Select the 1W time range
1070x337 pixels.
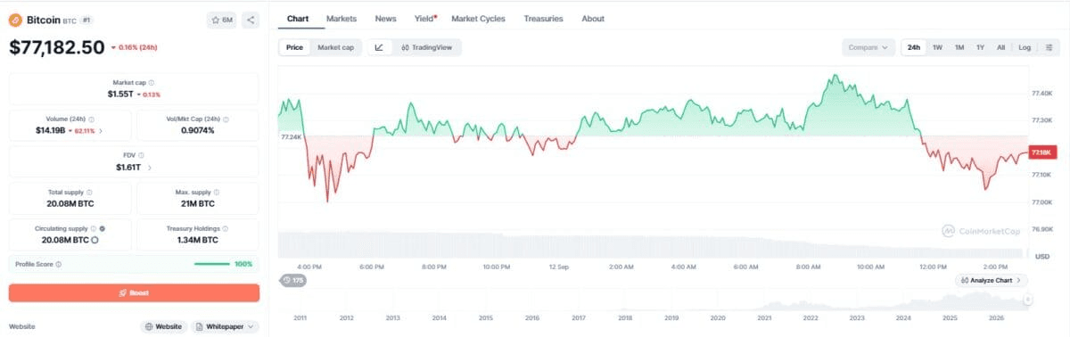click(937, 47)
